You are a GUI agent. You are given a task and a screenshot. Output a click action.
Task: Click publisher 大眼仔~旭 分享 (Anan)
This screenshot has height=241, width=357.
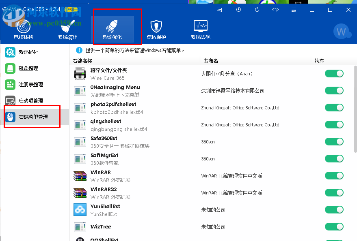pyautogui.click(x=227, y=74)
